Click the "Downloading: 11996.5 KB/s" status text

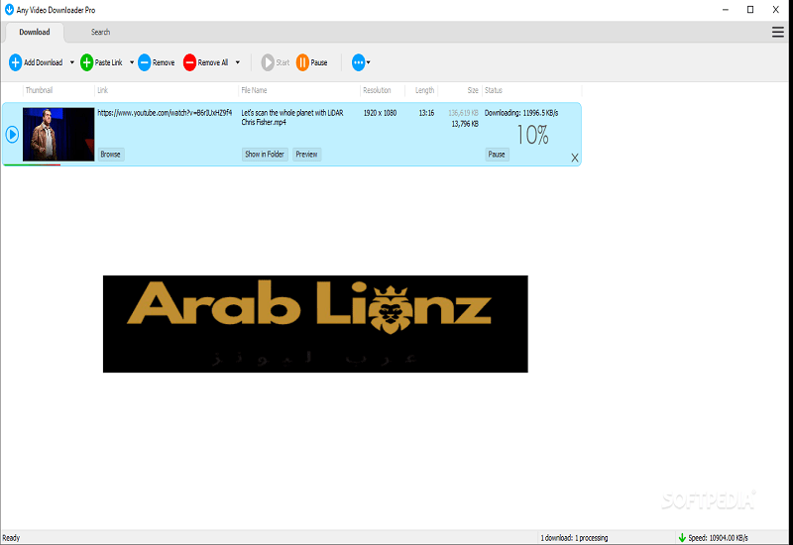[x=521, y=113]
